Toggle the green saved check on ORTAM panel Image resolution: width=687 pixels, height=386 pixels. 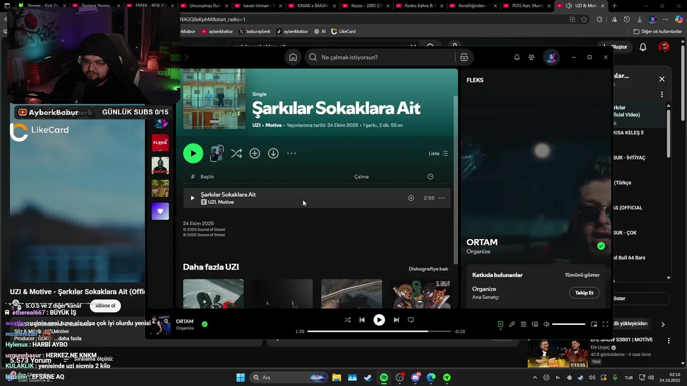point(601,246)
